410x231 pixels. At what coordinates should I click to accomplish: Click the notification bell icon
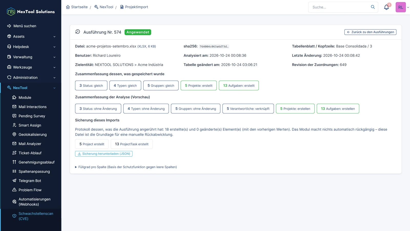(386, 7)
